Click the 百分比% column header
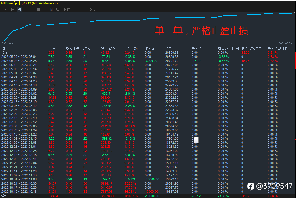Image resolution: width=296 pixels, height=198 pixels. 131,48
